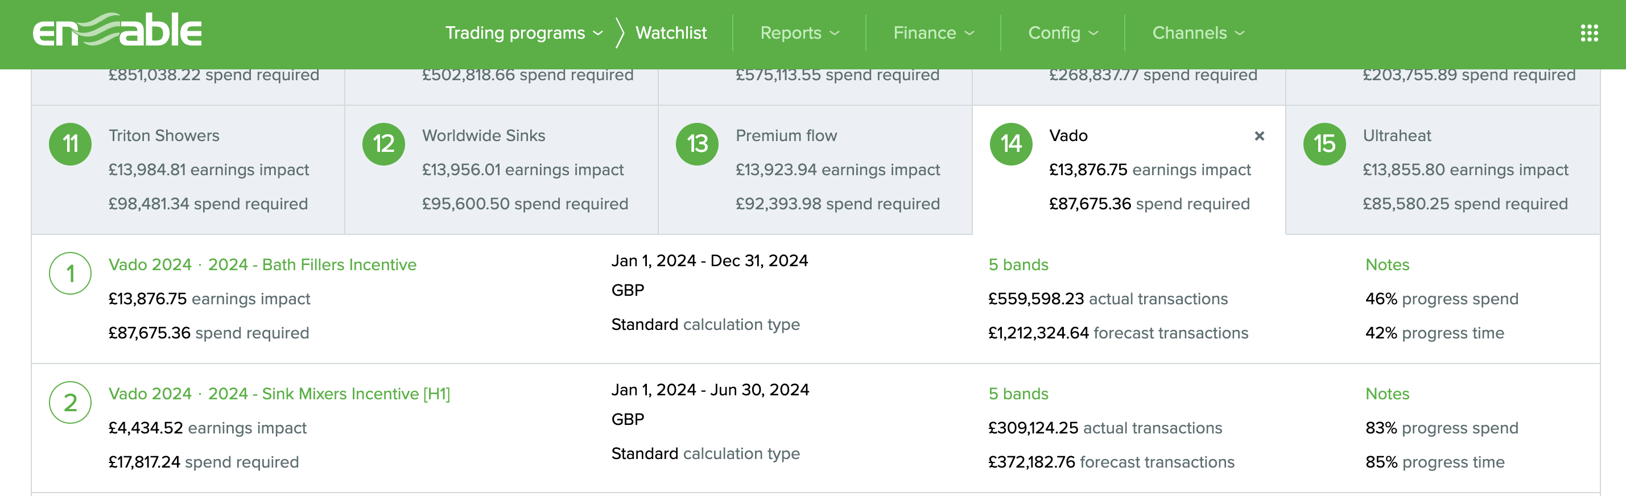1626x496 pixels.
Task: Open Vado 2024 Bath Fillers Incentive link
Action: click(262, 264)
